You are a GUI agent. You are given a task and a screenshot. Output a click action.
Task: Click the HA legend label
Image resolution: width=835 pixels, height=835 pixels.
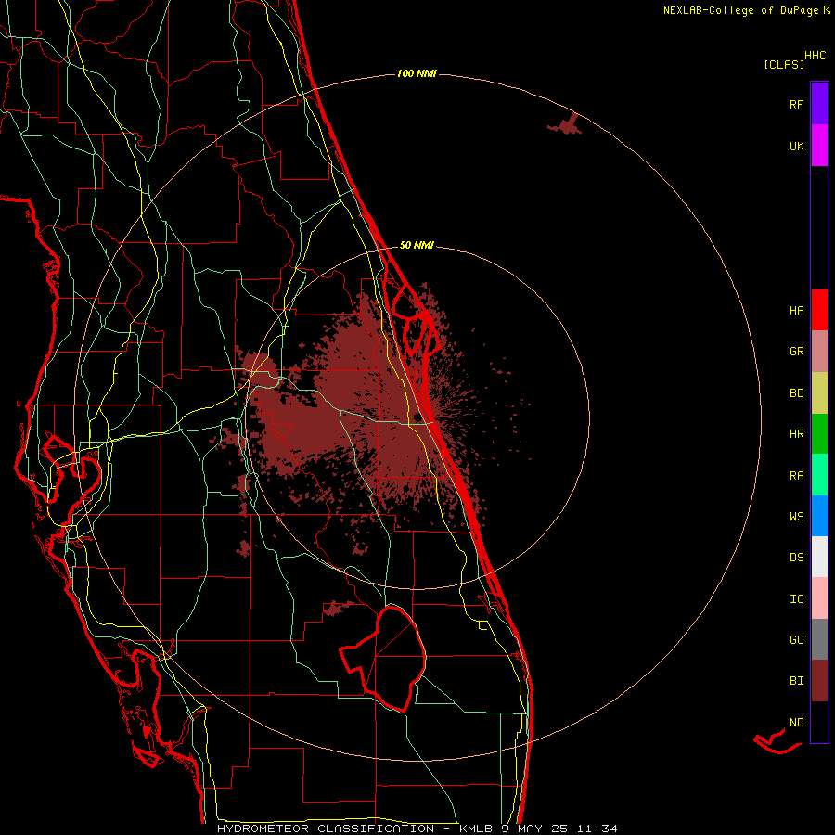click(796, 311)
